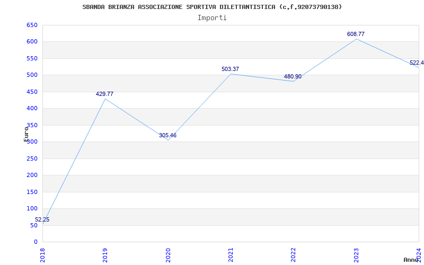Screen dimensions: 424x265
Task: Click the 200 y-axis tick
Action: coord(32,175)
